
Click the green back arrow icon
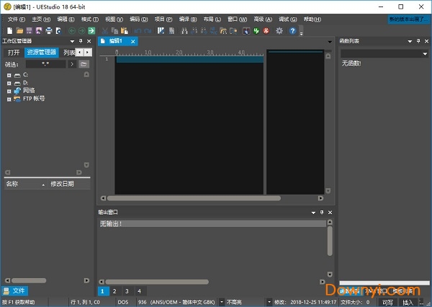click(72, 30)
